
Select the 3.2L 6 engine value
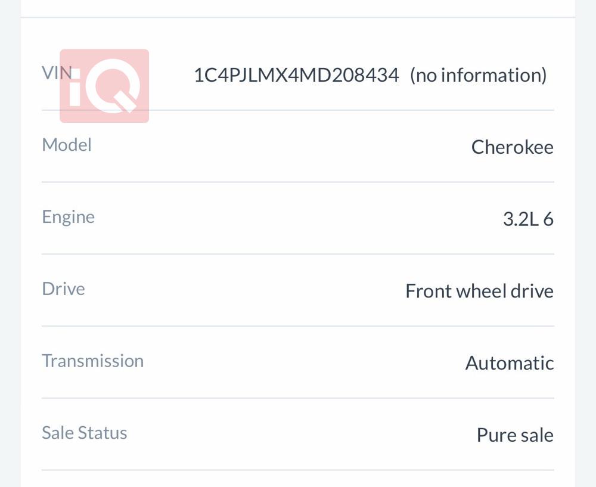[x=528, y=219]
